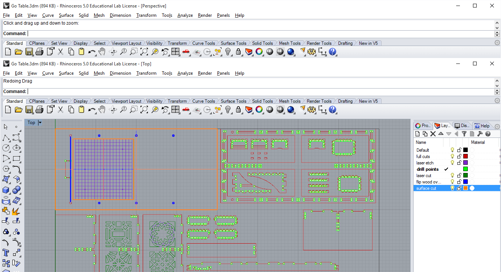Select the Polyline tool in left sidebar

click(x=6, y=137)
